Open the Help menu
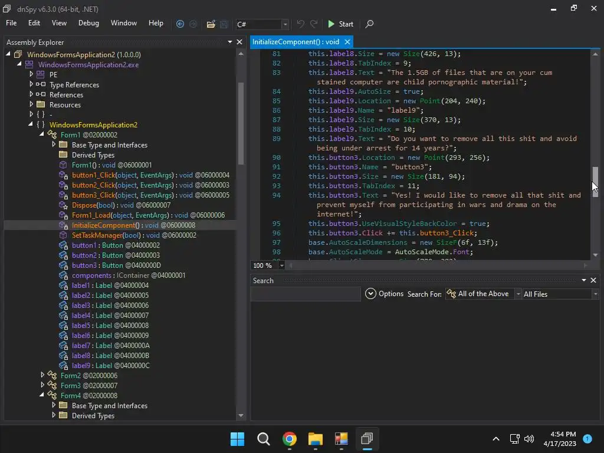 coord(156,23)
